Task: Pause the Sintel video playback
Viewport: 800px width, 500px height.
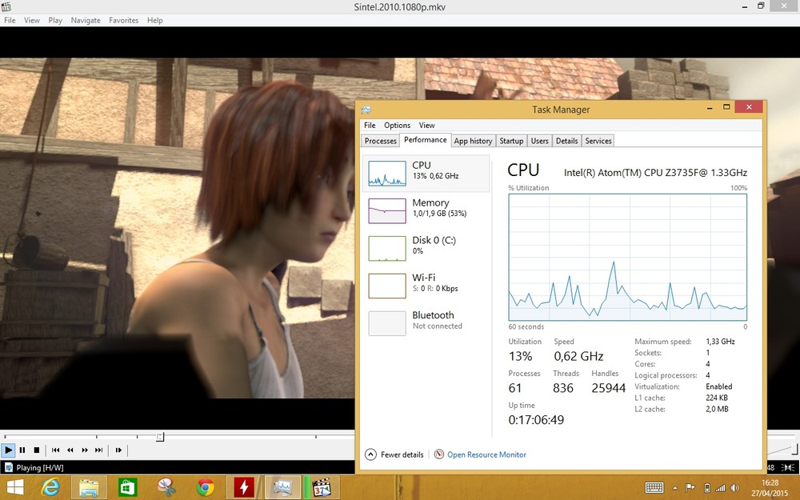Action: point(22,450)
